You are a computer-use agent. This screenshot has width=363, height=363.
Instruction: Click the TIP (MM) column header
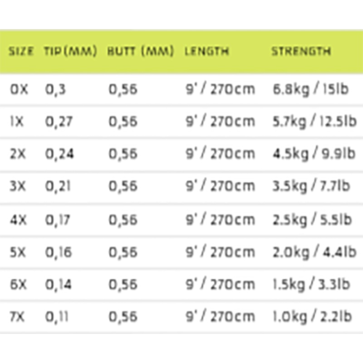pyautogui.click(x=71, y=51)
